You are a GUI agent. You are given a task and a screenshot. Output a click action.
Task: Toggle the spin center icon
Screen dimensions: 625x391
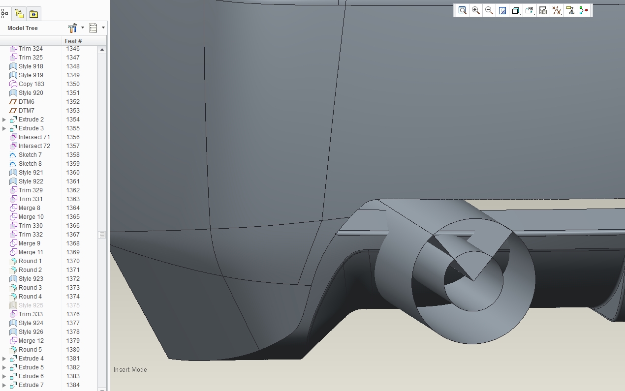point(584,10)
